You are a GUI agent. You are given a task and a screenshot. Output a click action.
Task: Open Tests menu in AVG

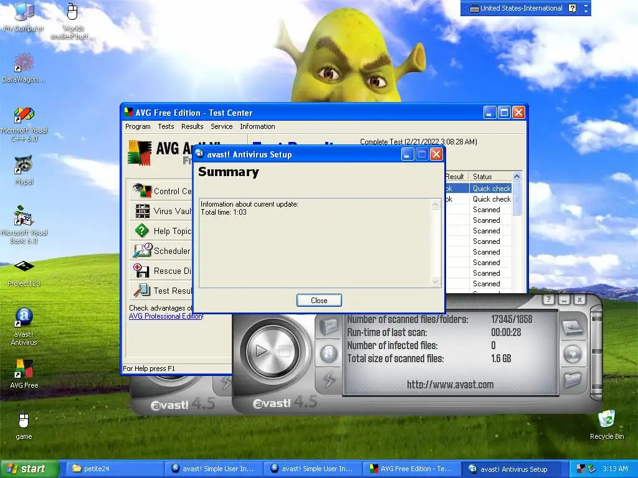point(166,126)
